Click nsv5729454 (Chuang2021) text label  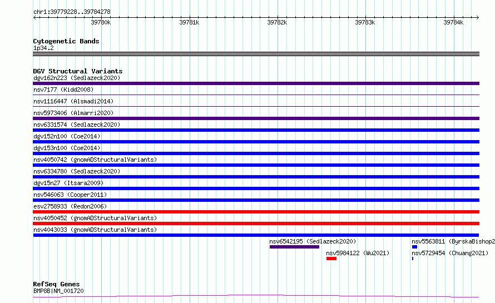pyautogui.click(x=450, y=253)
